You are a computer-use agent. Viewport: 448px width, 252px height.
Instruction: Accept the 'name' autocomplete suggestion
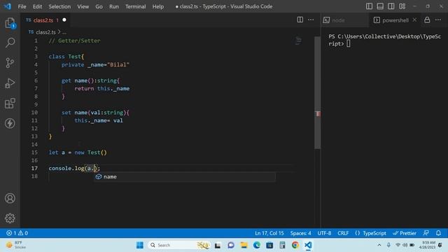pos(185,176)
